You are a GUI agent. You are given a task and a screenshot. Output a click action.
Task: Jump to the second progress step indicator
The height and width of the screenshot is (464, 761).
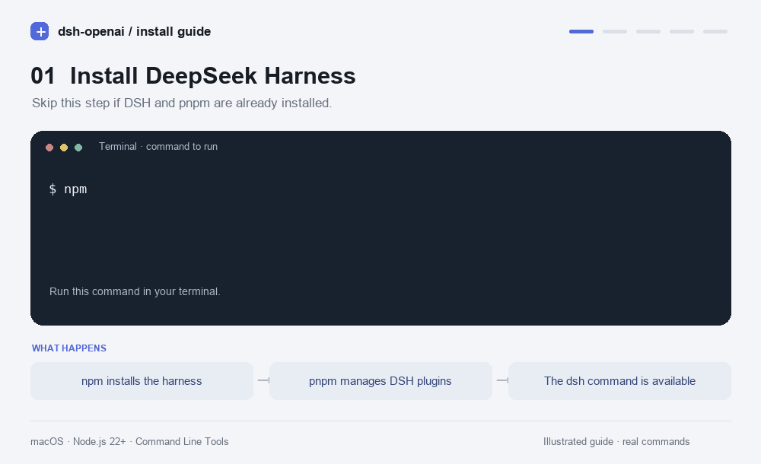click(x=615, y=31)
